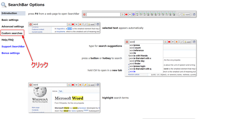Switch to the Talk tab
Viewport: 240px width, 119px height.
click(x=61, y=91)
